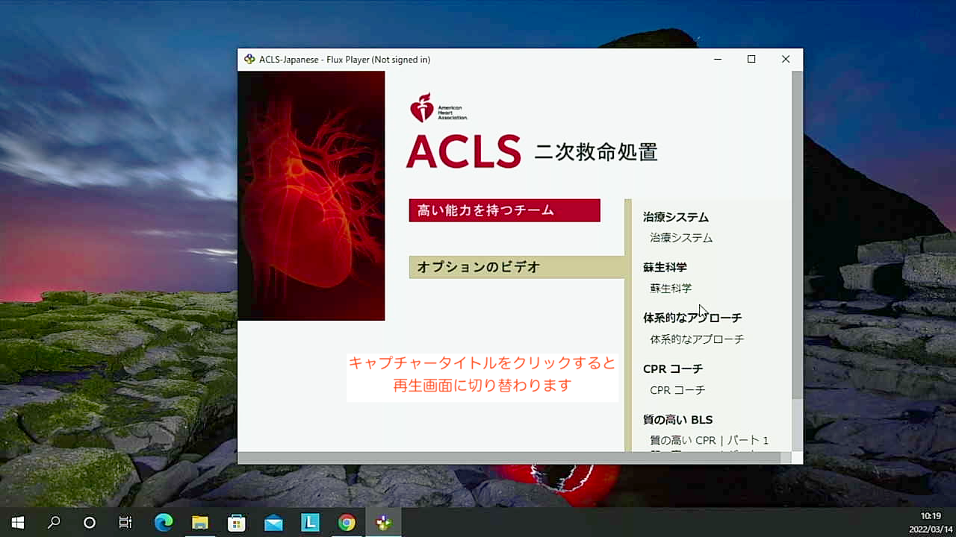Screen dimensions: 956x537
Task: Open Task View in the taskbar
Action: pos(125,523)
